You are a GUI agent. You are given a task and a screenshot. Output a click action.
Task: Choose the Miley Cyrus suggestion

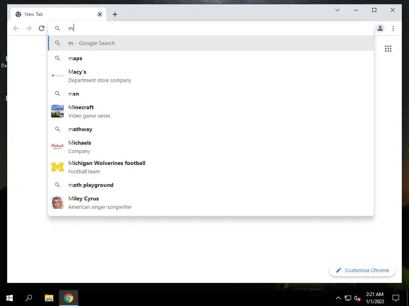(x=211, y=202)
